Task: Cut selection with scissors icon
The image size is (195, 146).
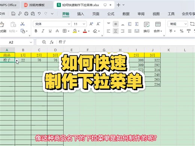Action: 22,24
